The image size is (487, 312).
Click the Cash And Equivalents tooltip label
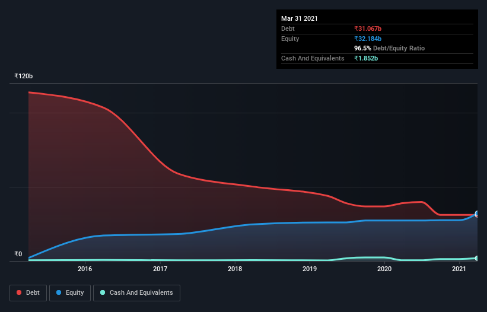click(x=313, y=58)
